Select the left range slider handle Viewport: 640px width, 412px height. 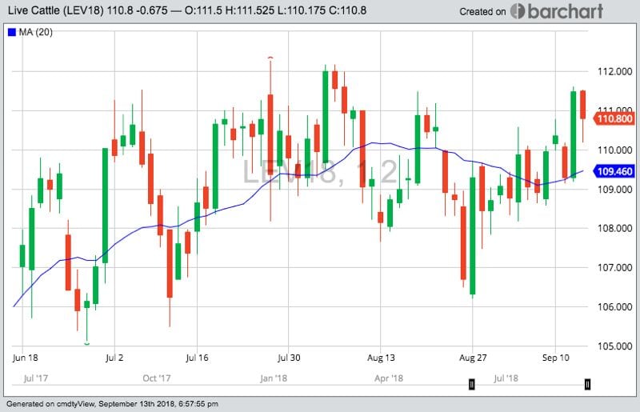point(471,384)
